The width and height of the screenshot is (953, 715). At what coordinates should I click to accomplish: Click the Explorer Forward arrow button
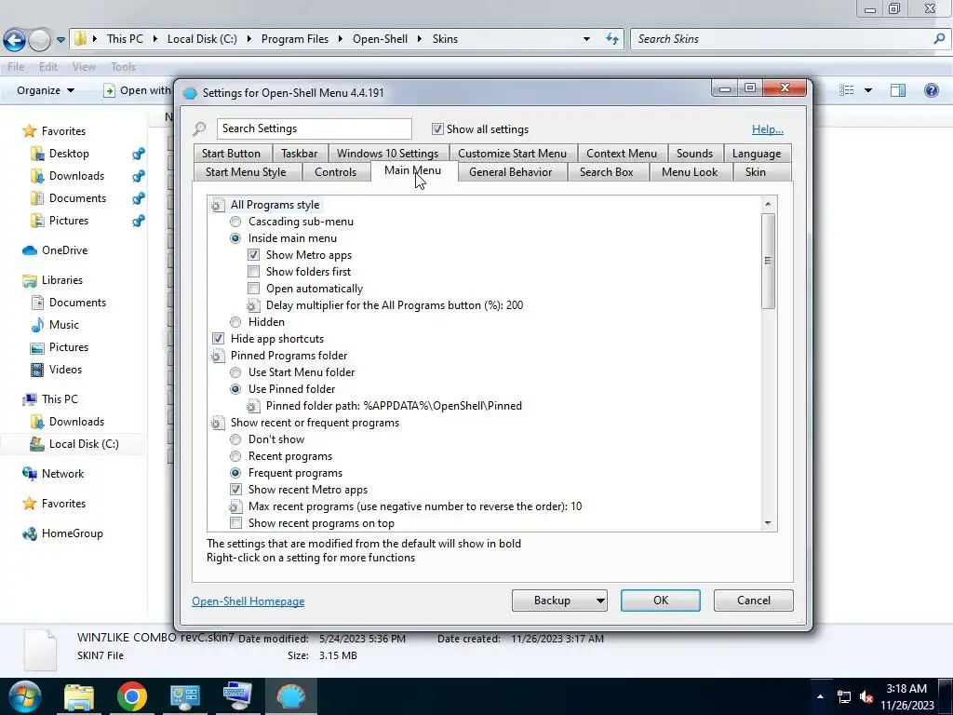pos(40,40)
